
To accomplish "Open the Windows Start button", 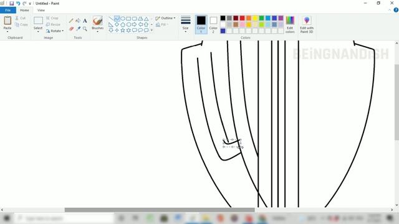I will [x=7, y=218].
